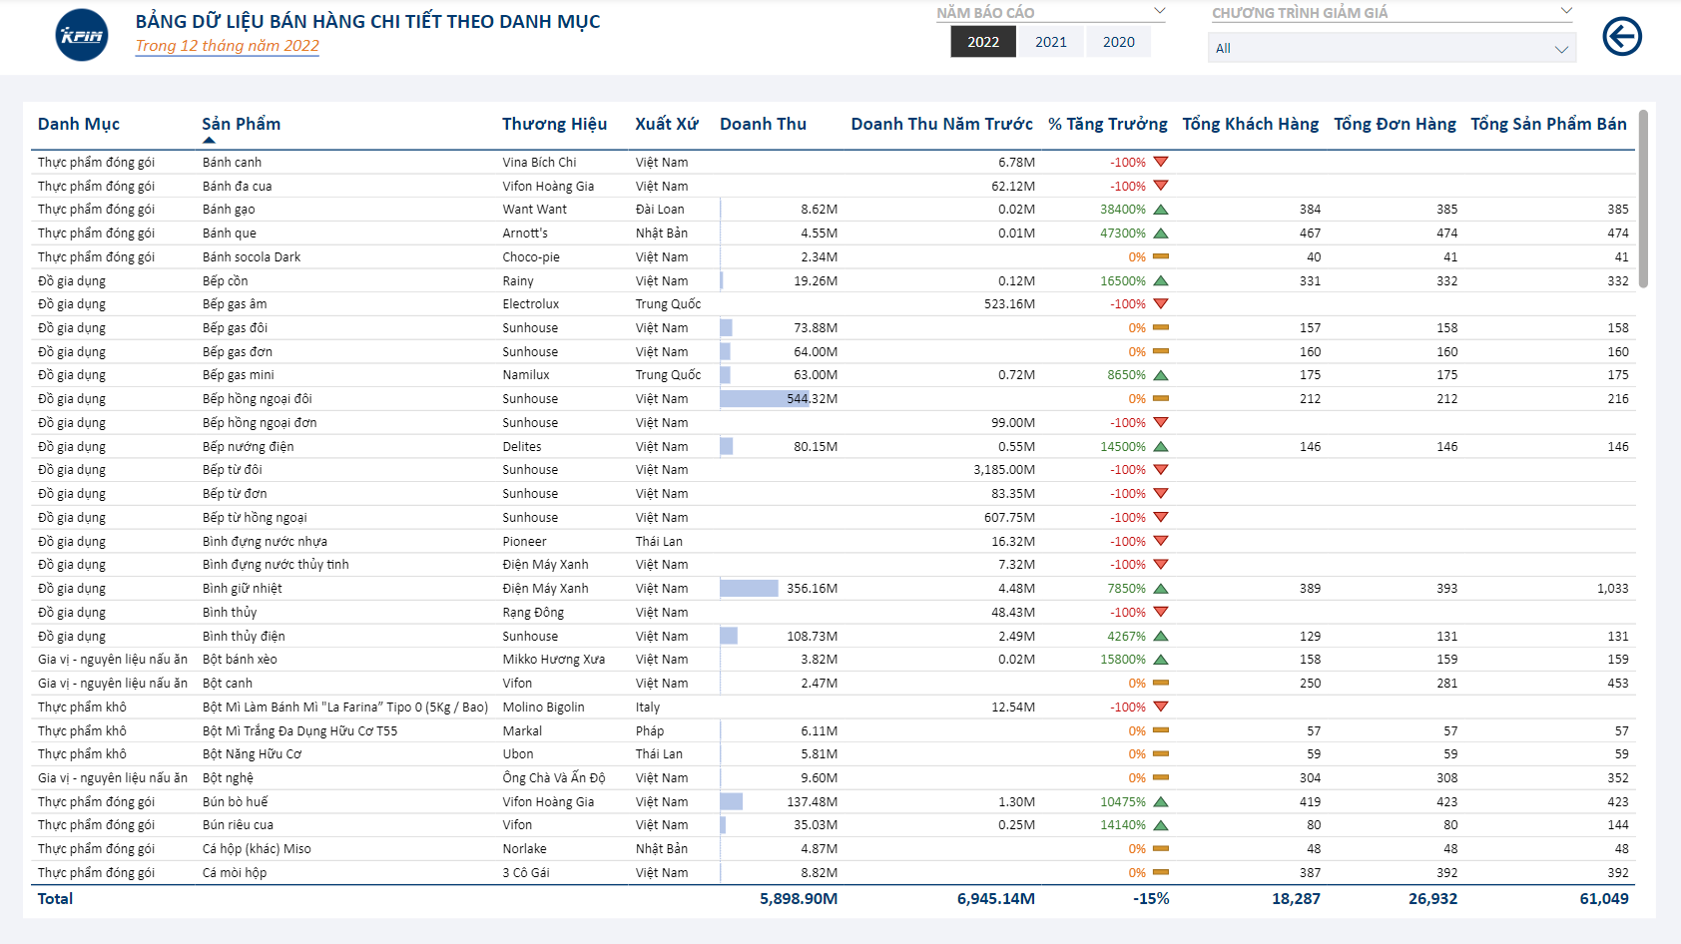Click orange dash icon in Bếp gas đôi row
This screenshot has height=944, width=1681.
pos(1161,327)
